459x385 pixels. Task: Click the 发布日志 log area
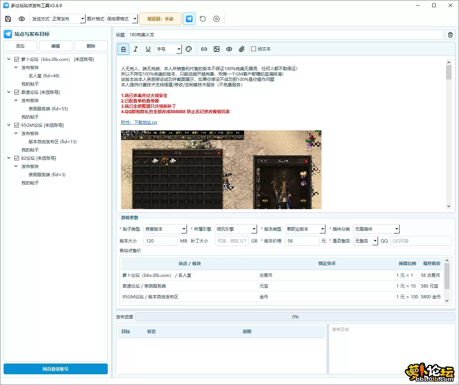pos(392,349)
